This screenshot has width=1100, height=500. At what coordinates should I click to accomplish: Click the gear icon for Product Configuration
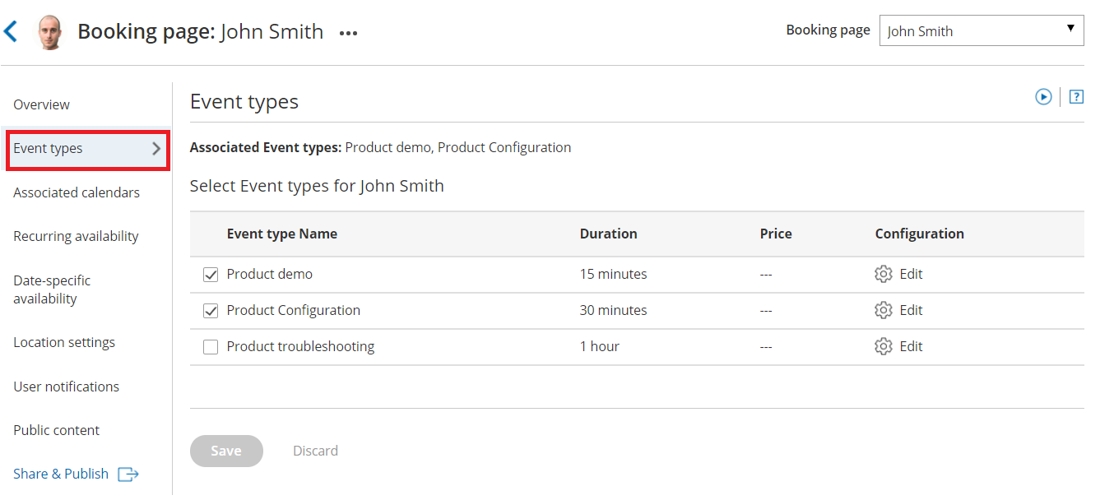coord(884,310)
